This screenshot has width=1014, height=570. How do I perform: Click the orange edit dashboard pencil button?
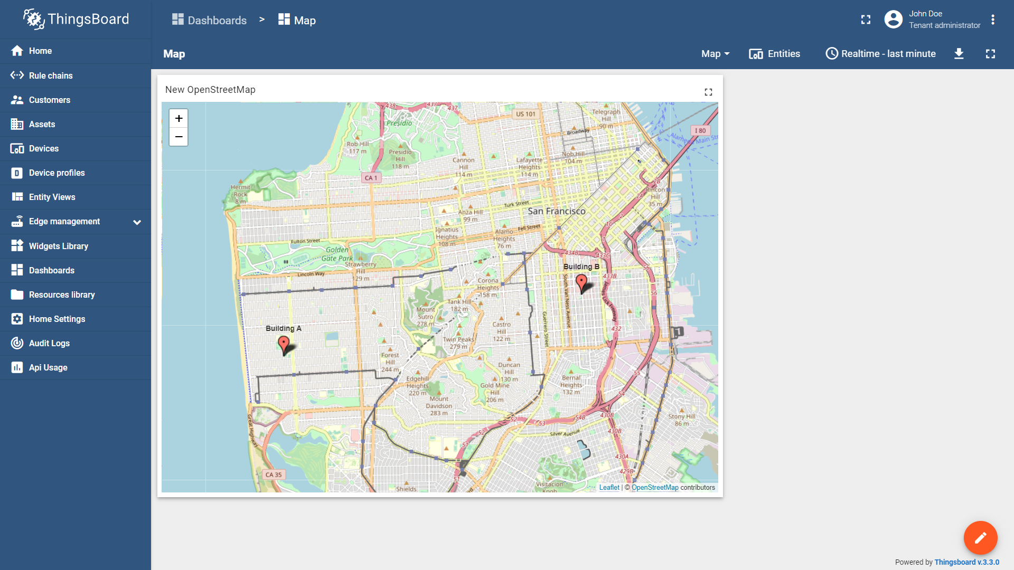pyautogui.click(x=980, y=538)
